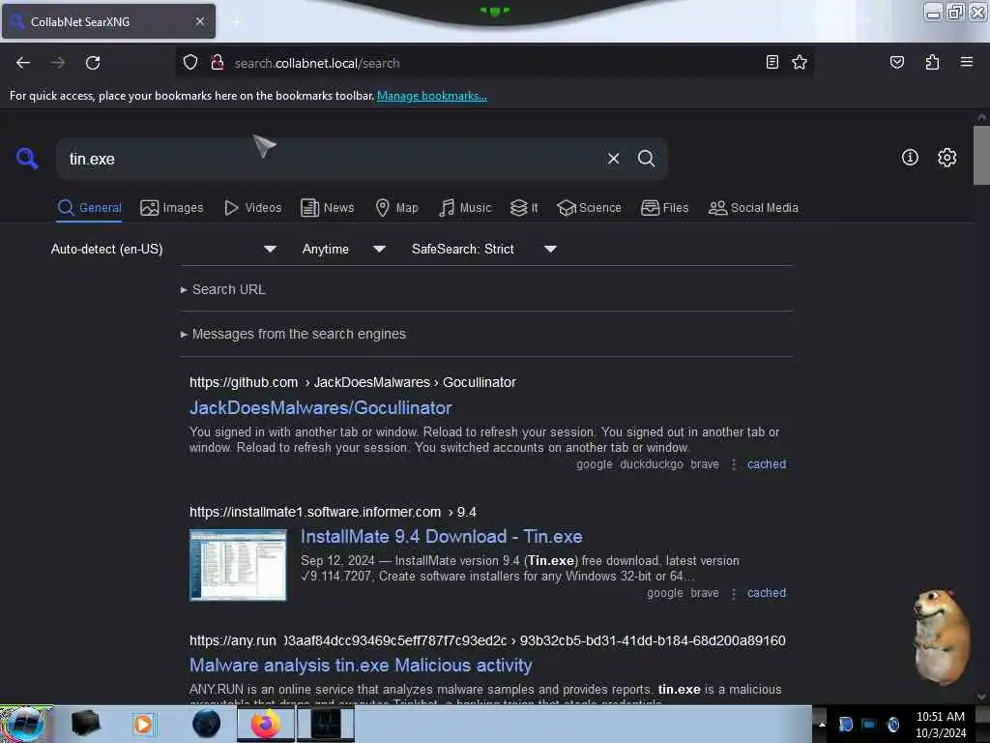Switch to the Videos tab
The width and height of the screenshot is (990, 743).
pos(252,208)
